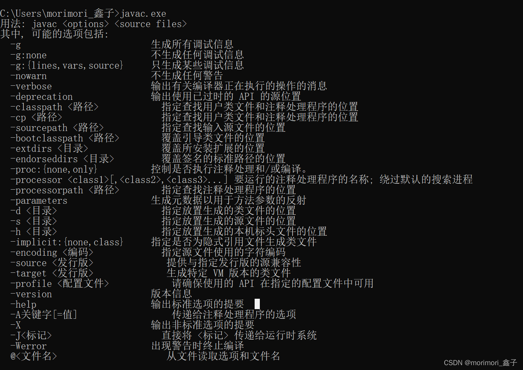Select the -Werror option text

coord(29,346)
